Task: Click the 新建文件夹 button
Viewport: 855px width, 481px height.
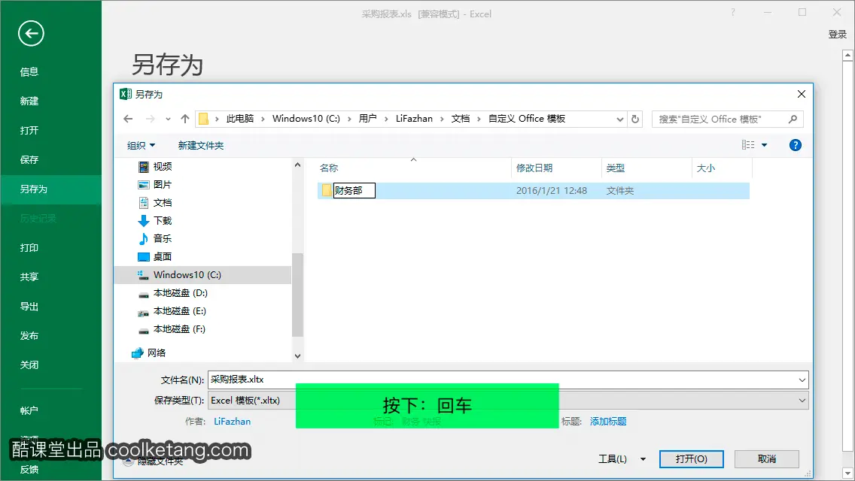Action: click(201, 146)
